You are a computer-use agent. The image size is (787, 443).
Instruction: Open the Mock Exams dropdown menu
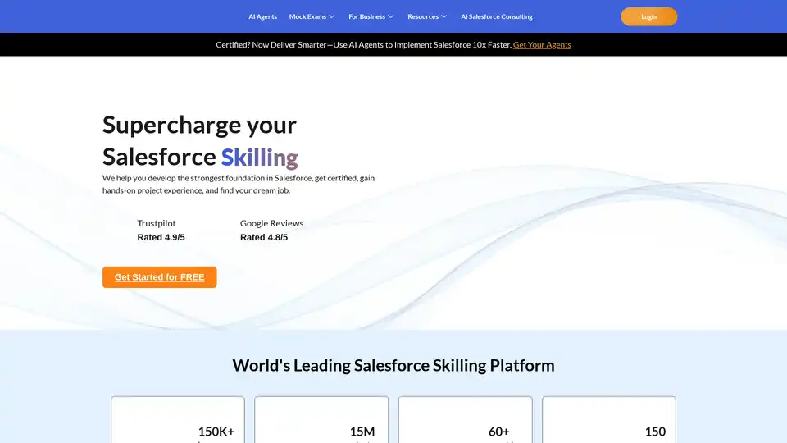click(308, 16)
